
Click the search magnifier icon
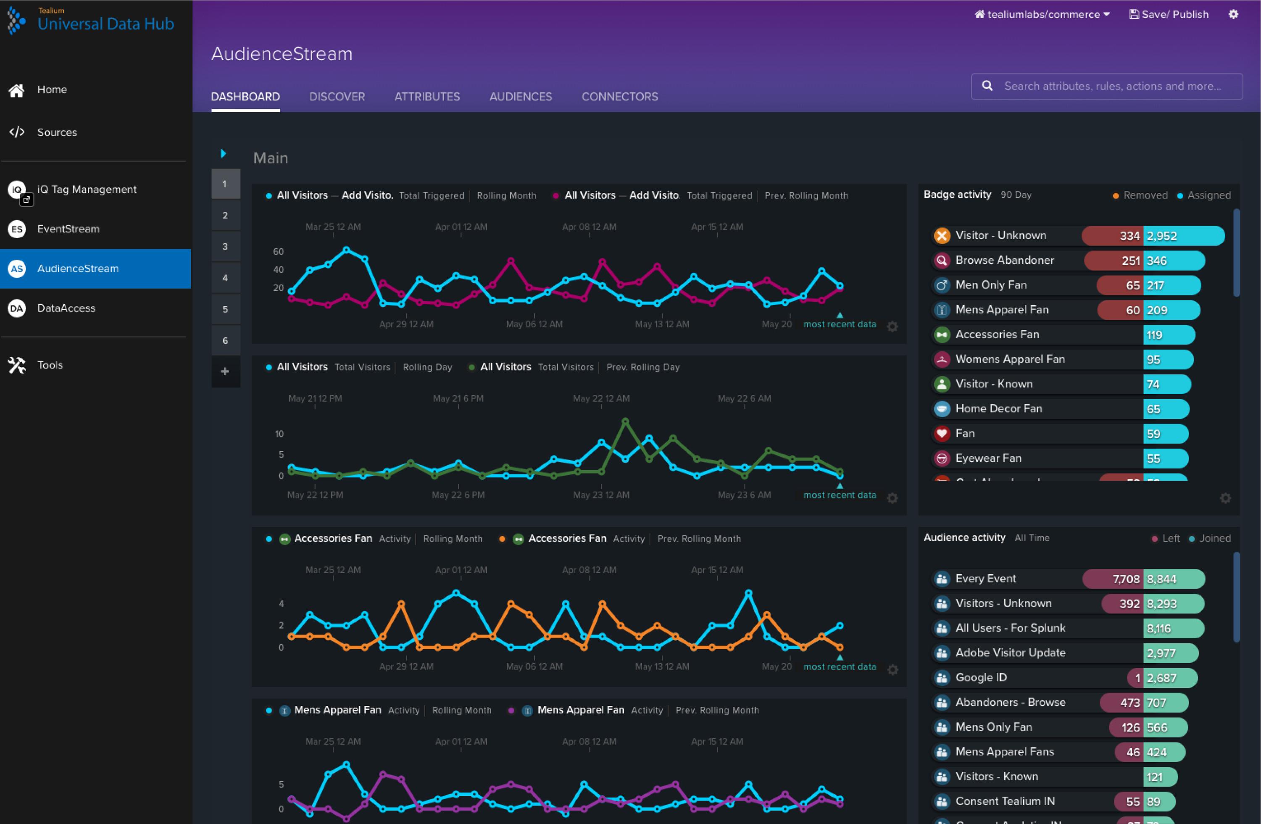(987, 86)
